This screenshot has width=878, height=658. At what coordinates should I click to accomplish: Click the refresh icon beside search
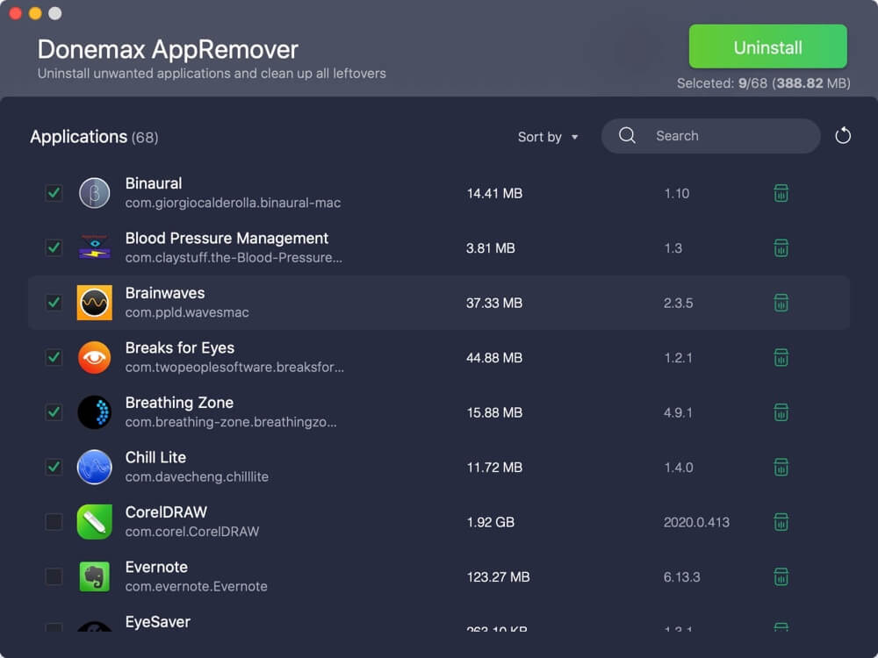point(843,136)
